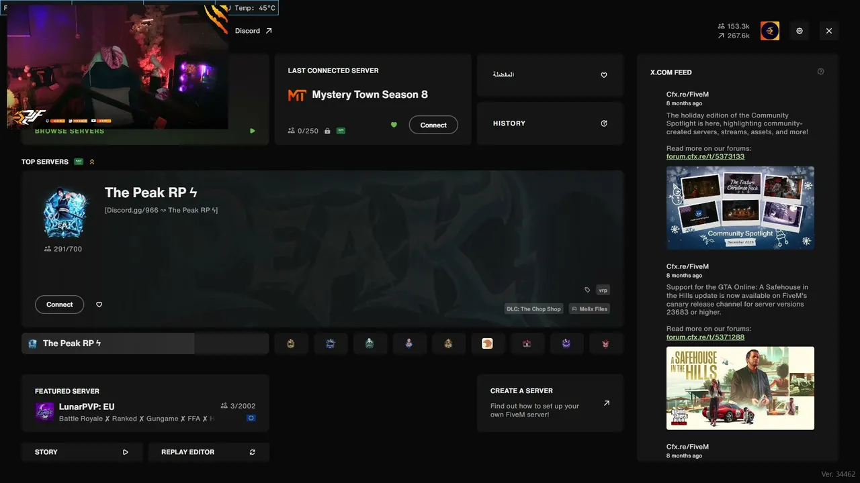Select the Mystery Town Season 8 title
The height and width of the screenshot is (483, 860).
pos(370,95)
